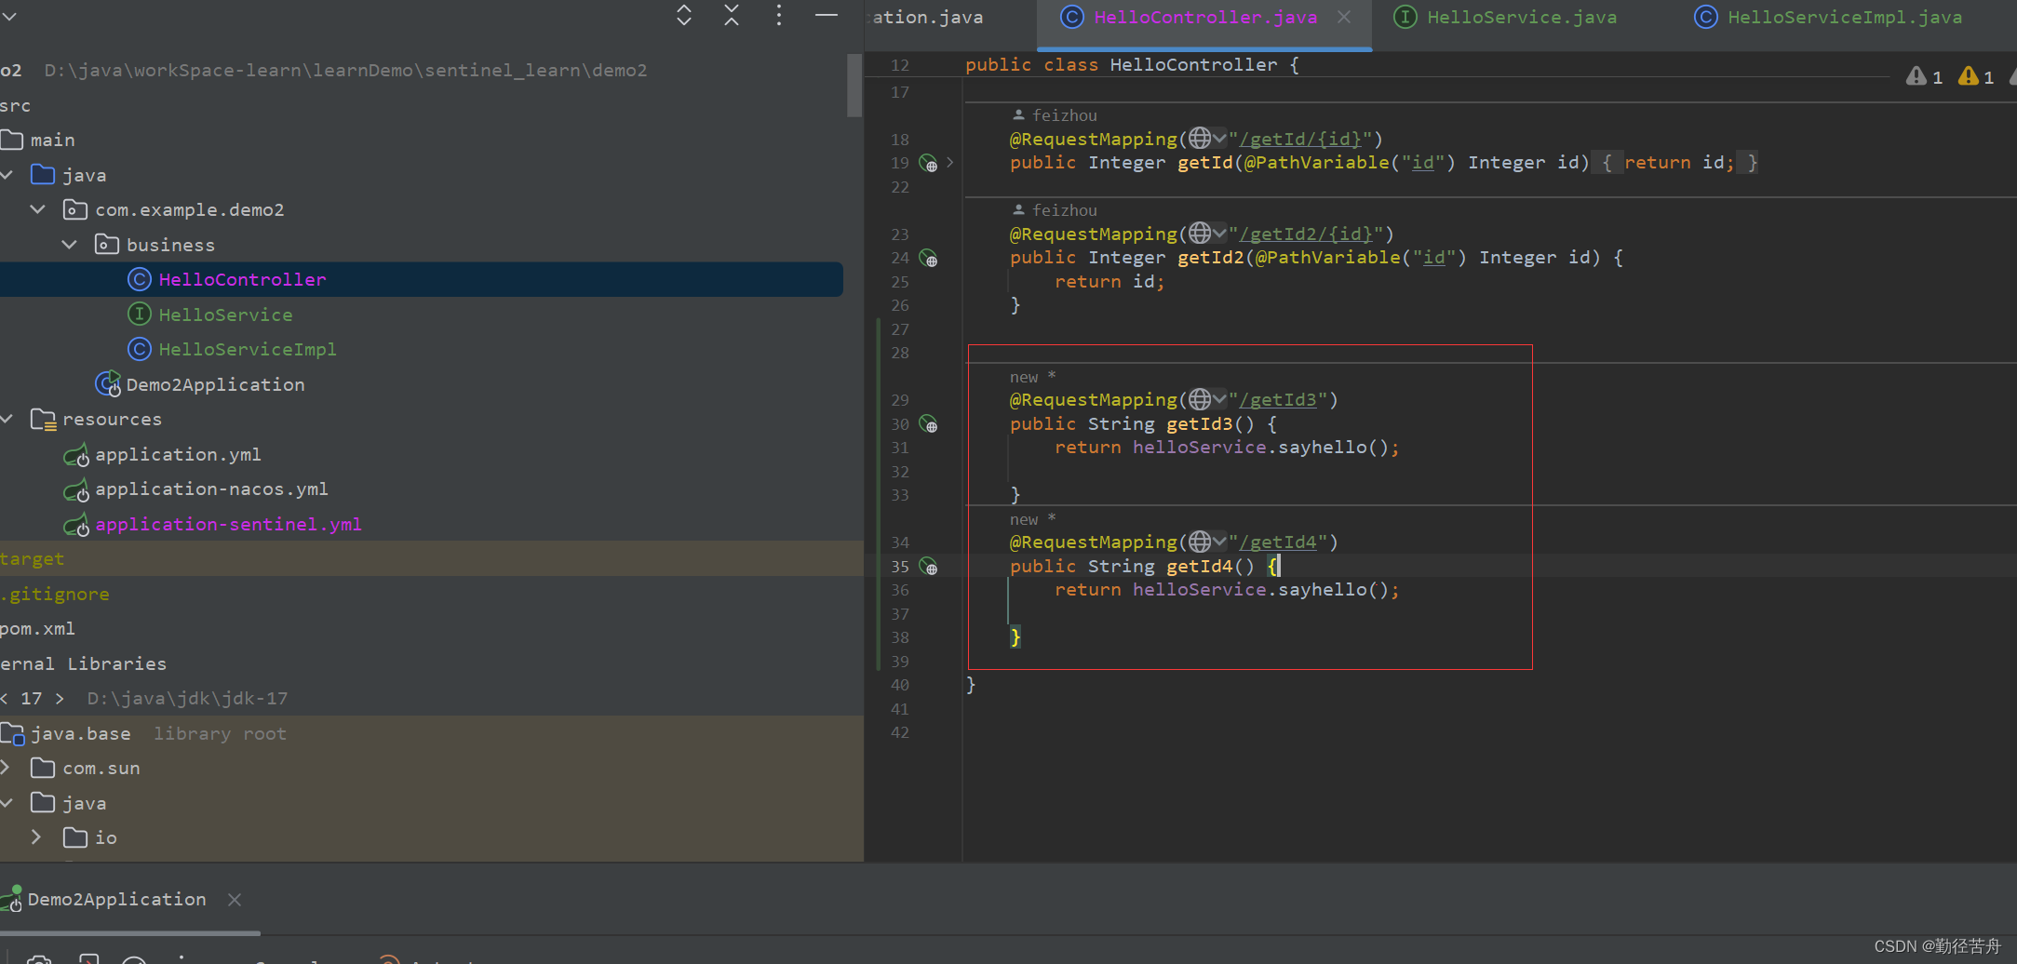Open application-sentinel.yml file
This screenshot has width=2017, height=964.
[x=228, y=525]
